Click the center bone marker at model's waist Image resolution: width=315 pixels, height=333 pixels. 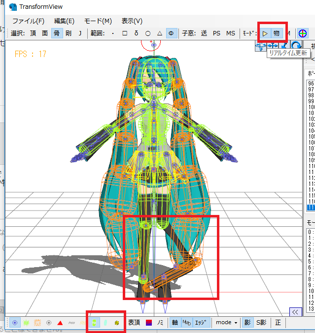(154, 170)
